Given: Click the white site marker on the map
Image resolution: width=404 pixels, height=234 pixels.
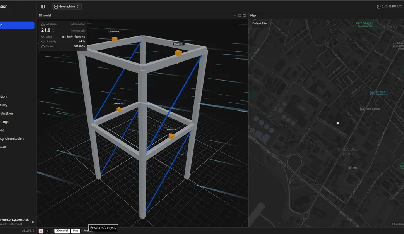Looking at the screenshot, I should tap(338, 123).
